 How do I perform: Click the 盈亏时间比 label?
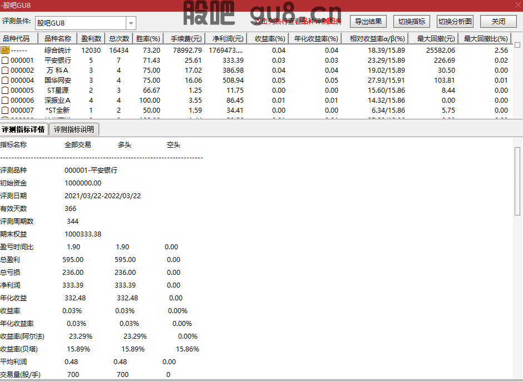(x=17, y=247)
